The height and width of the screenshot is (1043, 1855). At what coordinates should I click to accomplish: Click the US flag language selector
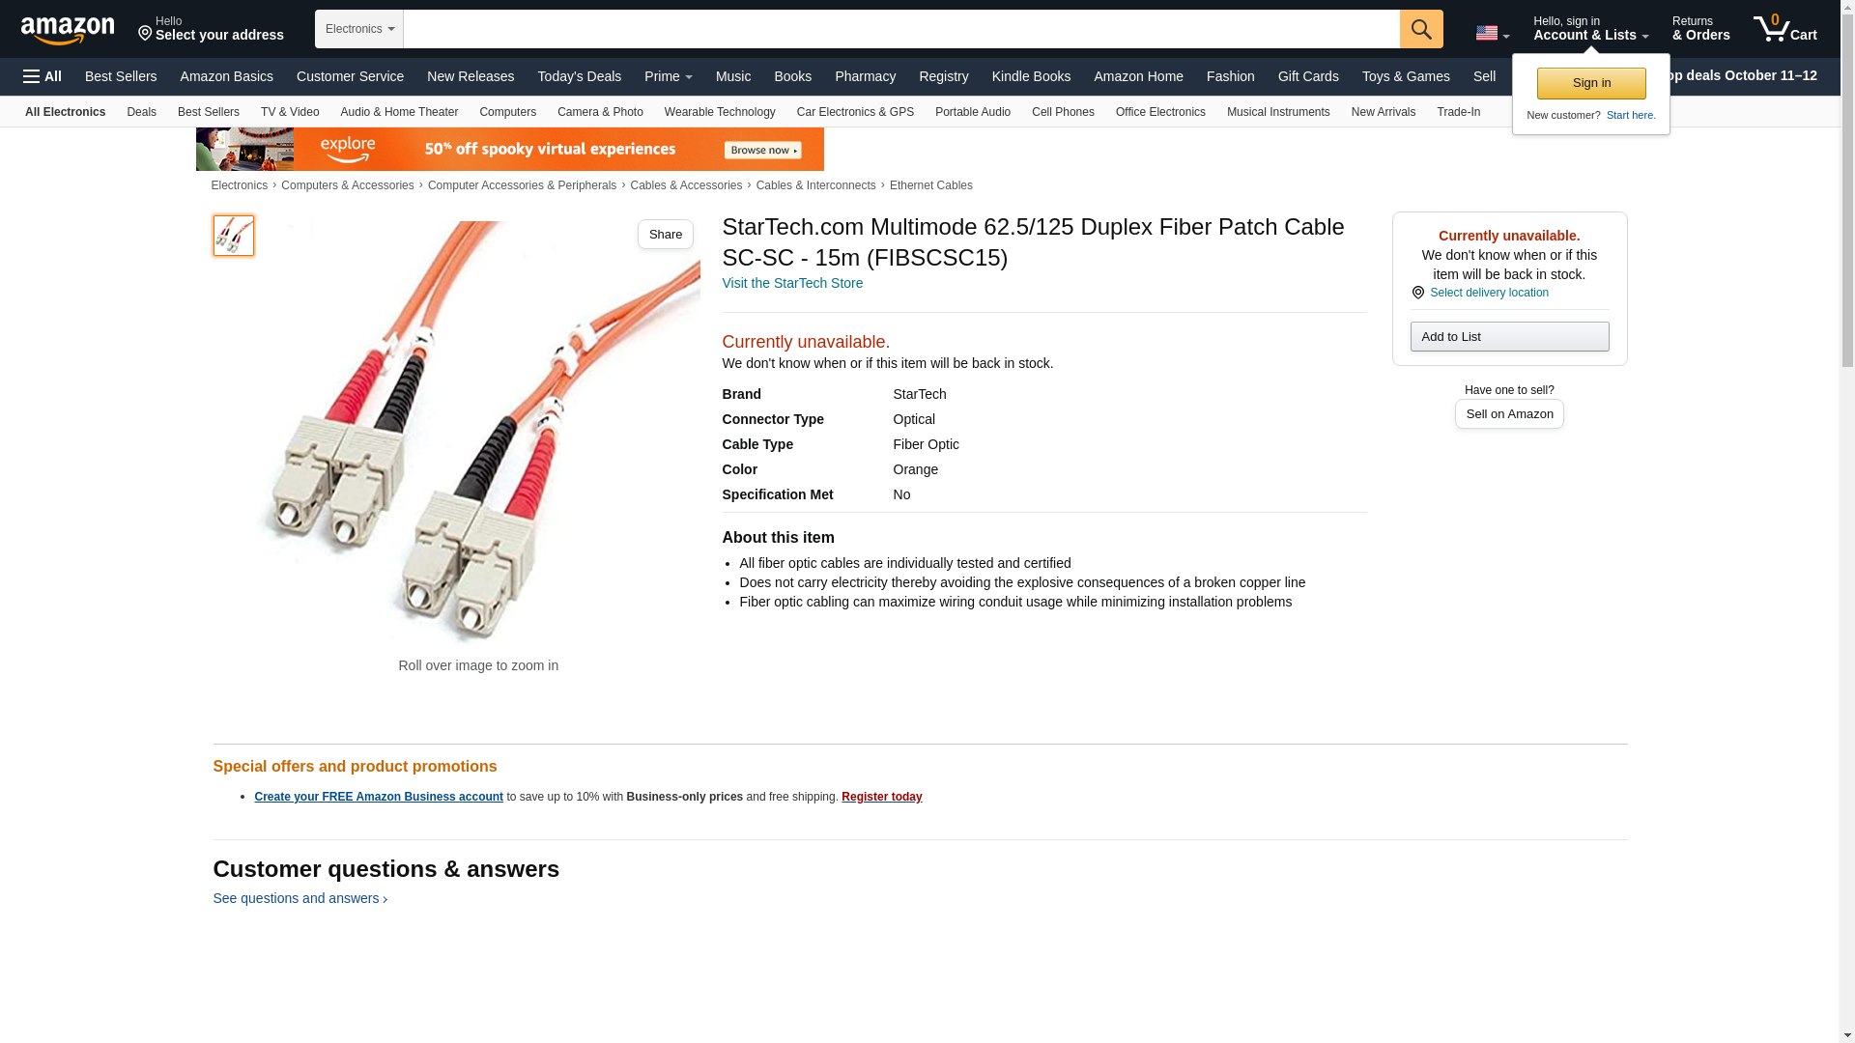pos(1492,33)
